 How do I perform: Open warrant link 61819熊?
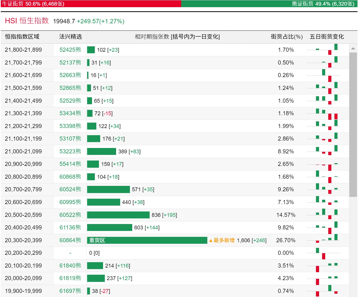[x=70, y=278]
